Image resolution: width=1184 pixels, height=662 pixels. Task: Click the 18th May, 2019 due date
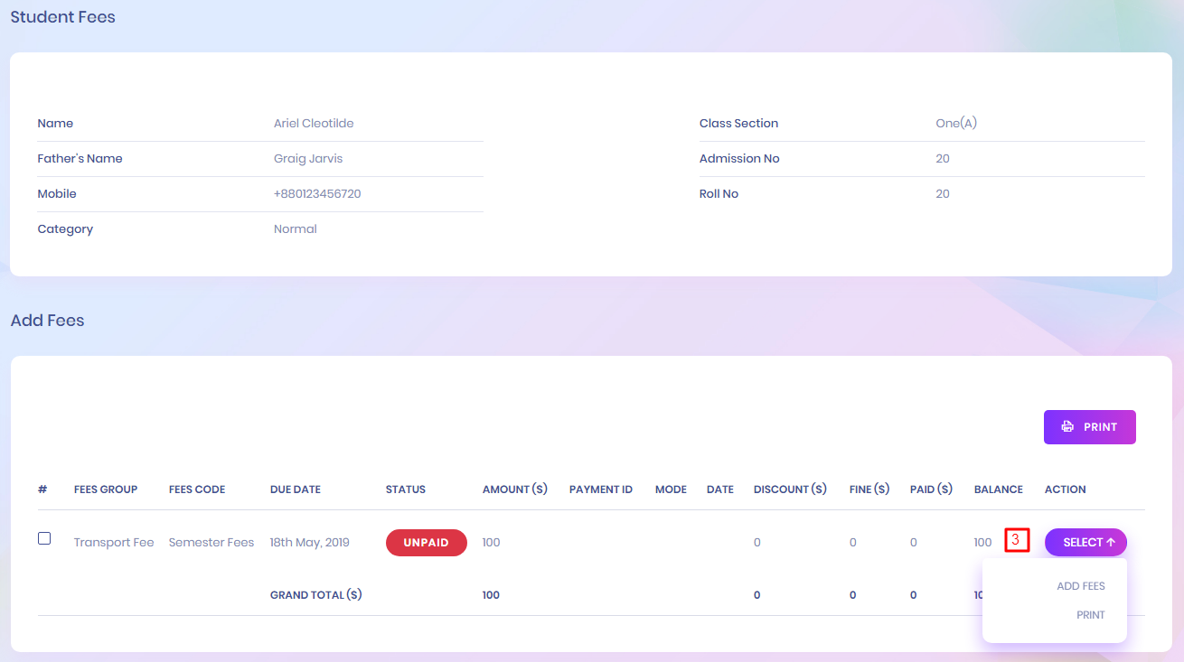[309, 543]
